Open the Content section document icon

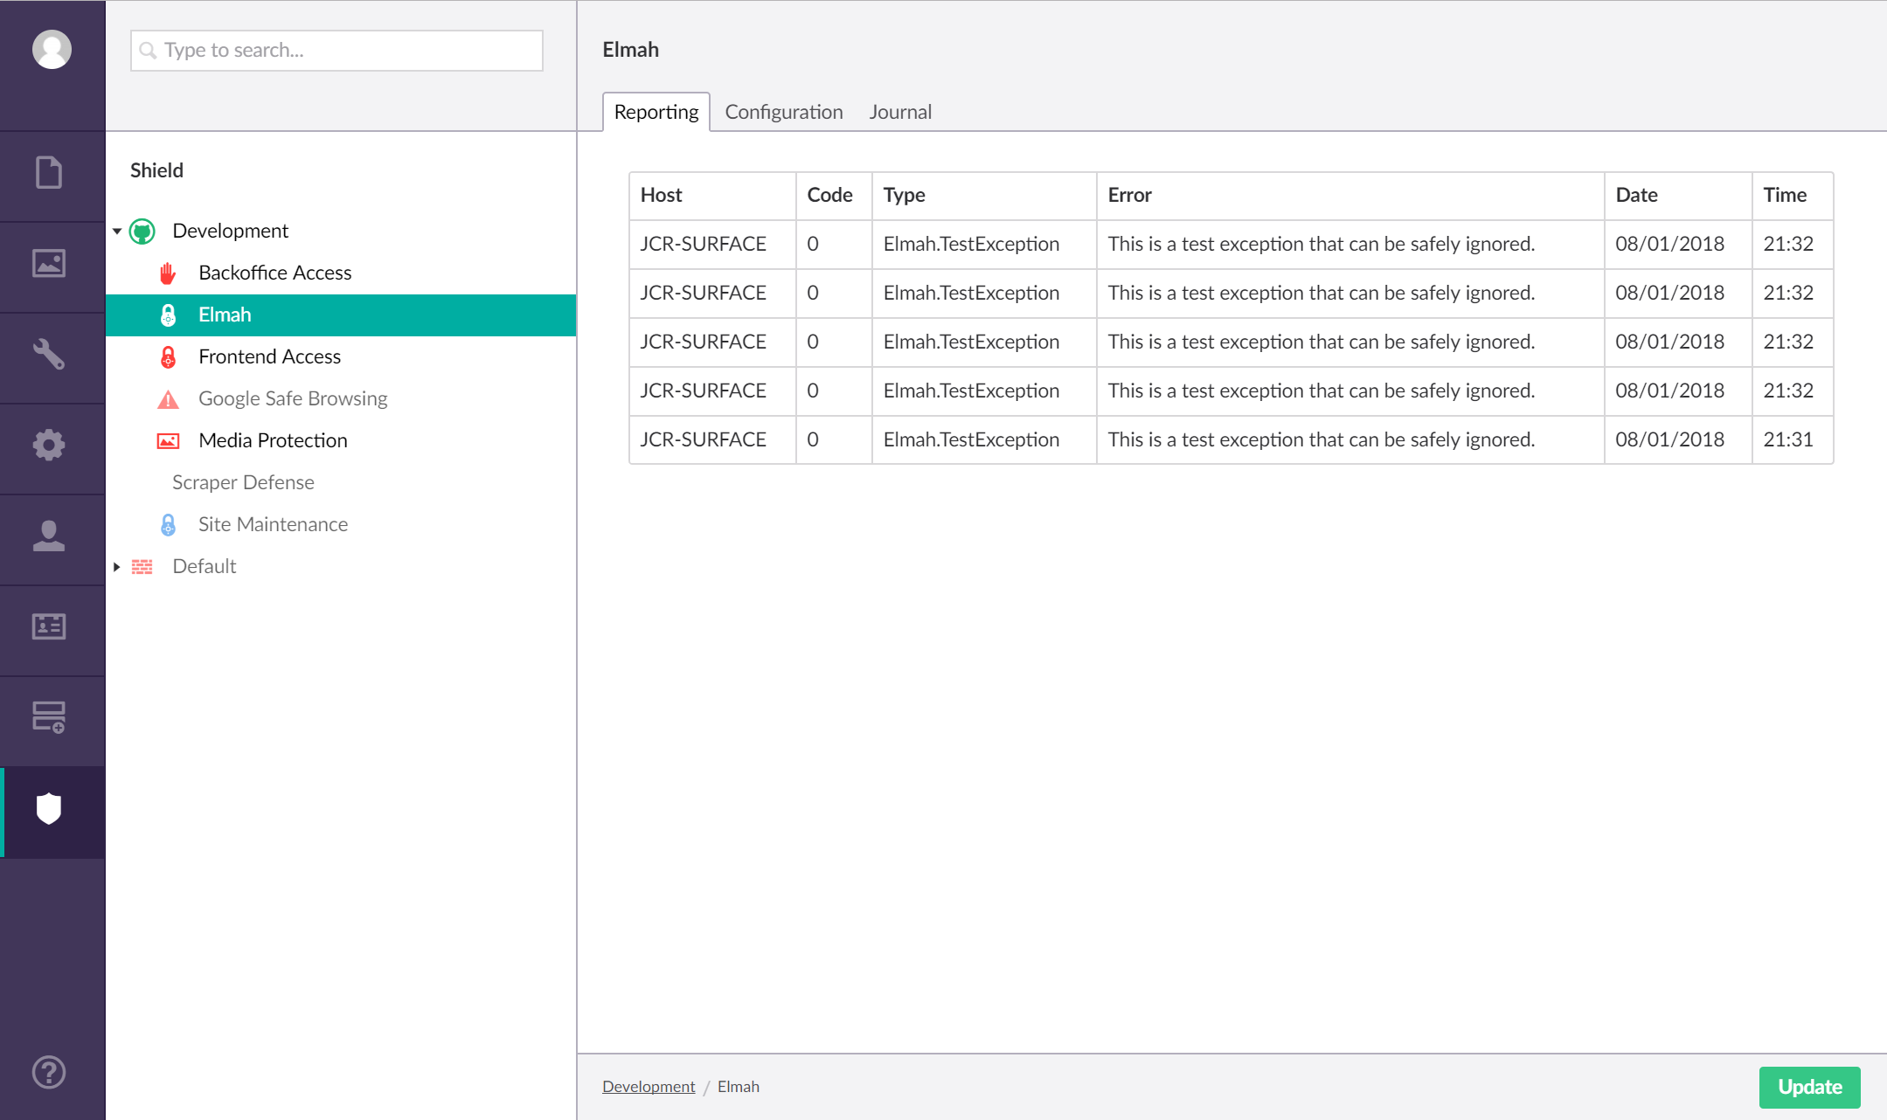(x=49, y=173)
